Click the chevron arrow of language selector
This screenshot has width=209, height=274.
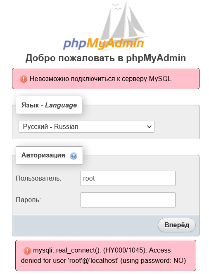(149, 126)
